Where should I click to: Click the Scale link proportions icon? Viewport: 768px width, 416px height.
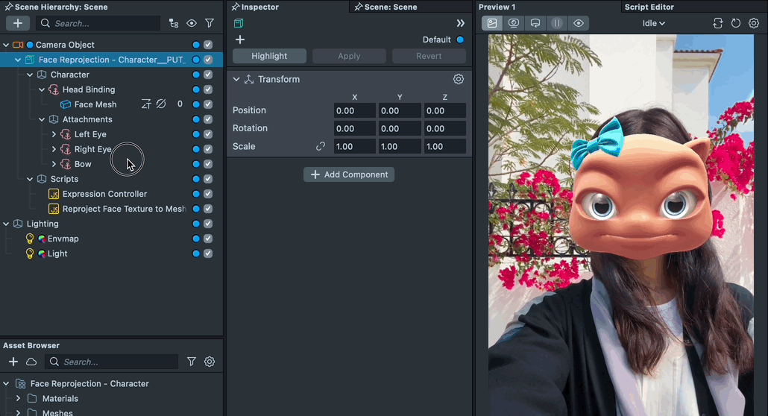point(321,146)
